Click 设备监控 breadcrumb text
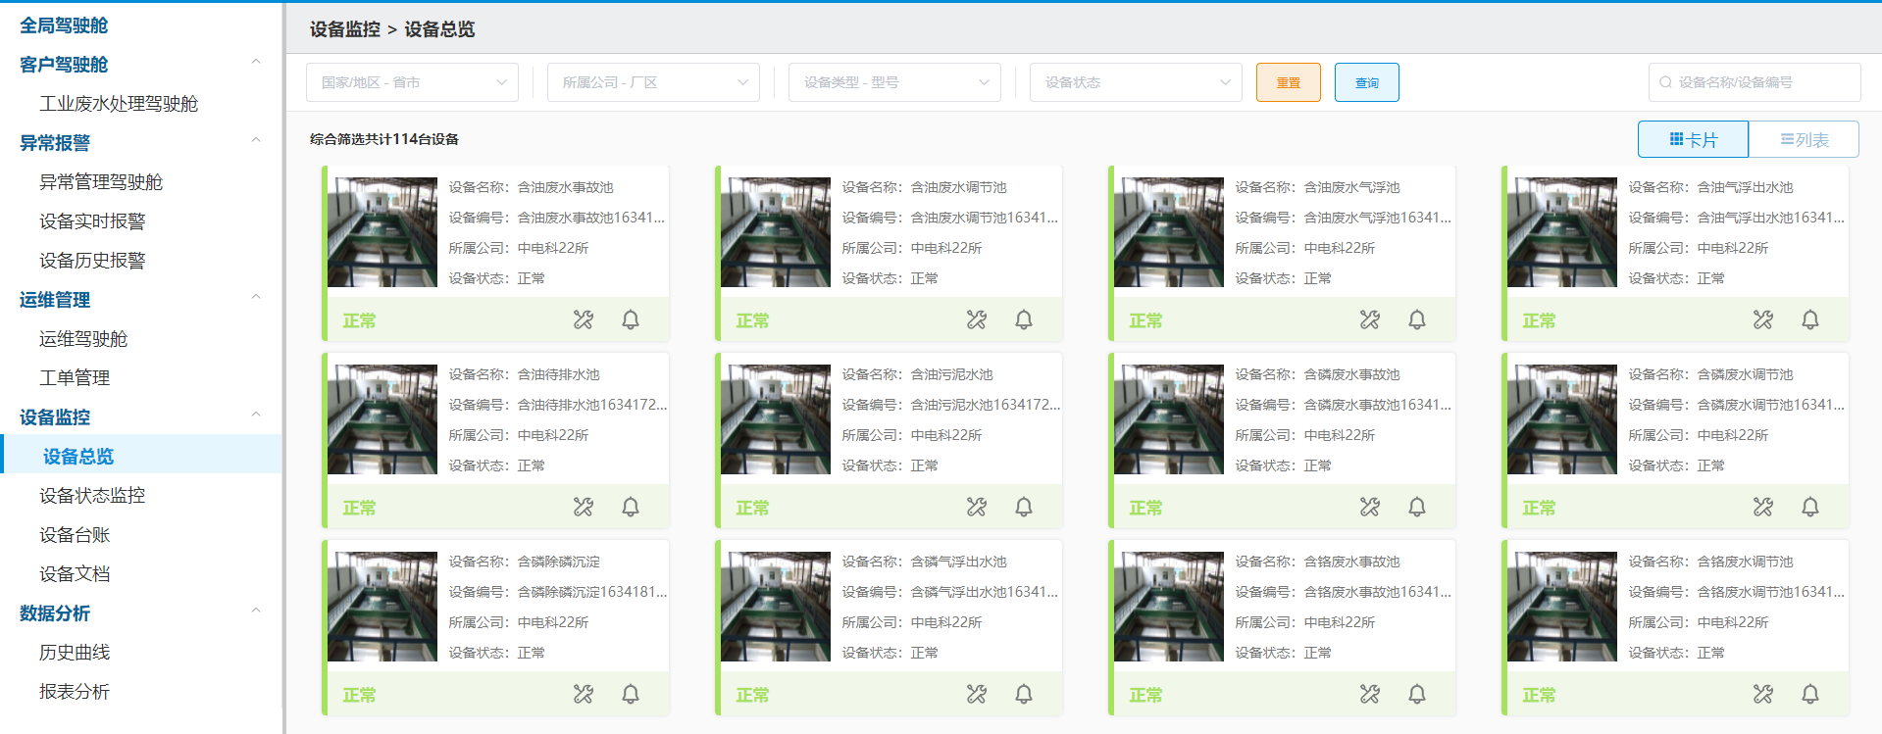The image size is (1882, 734). coord(345,29)
